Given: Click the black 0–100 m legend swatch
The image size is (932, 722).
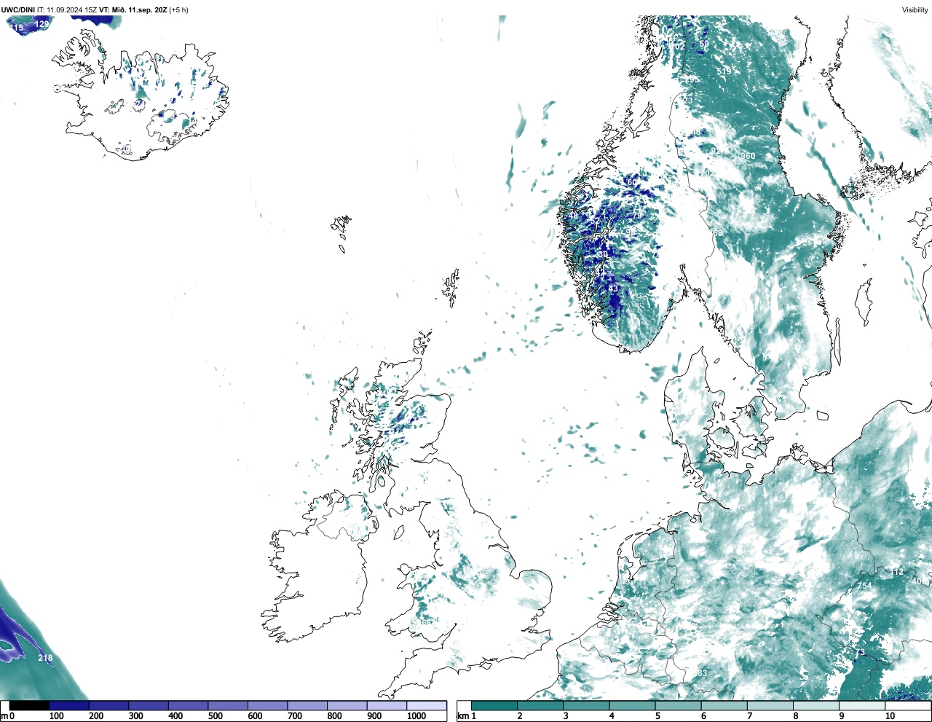Looking at the screenshot, I should click(x=29, y=705).
